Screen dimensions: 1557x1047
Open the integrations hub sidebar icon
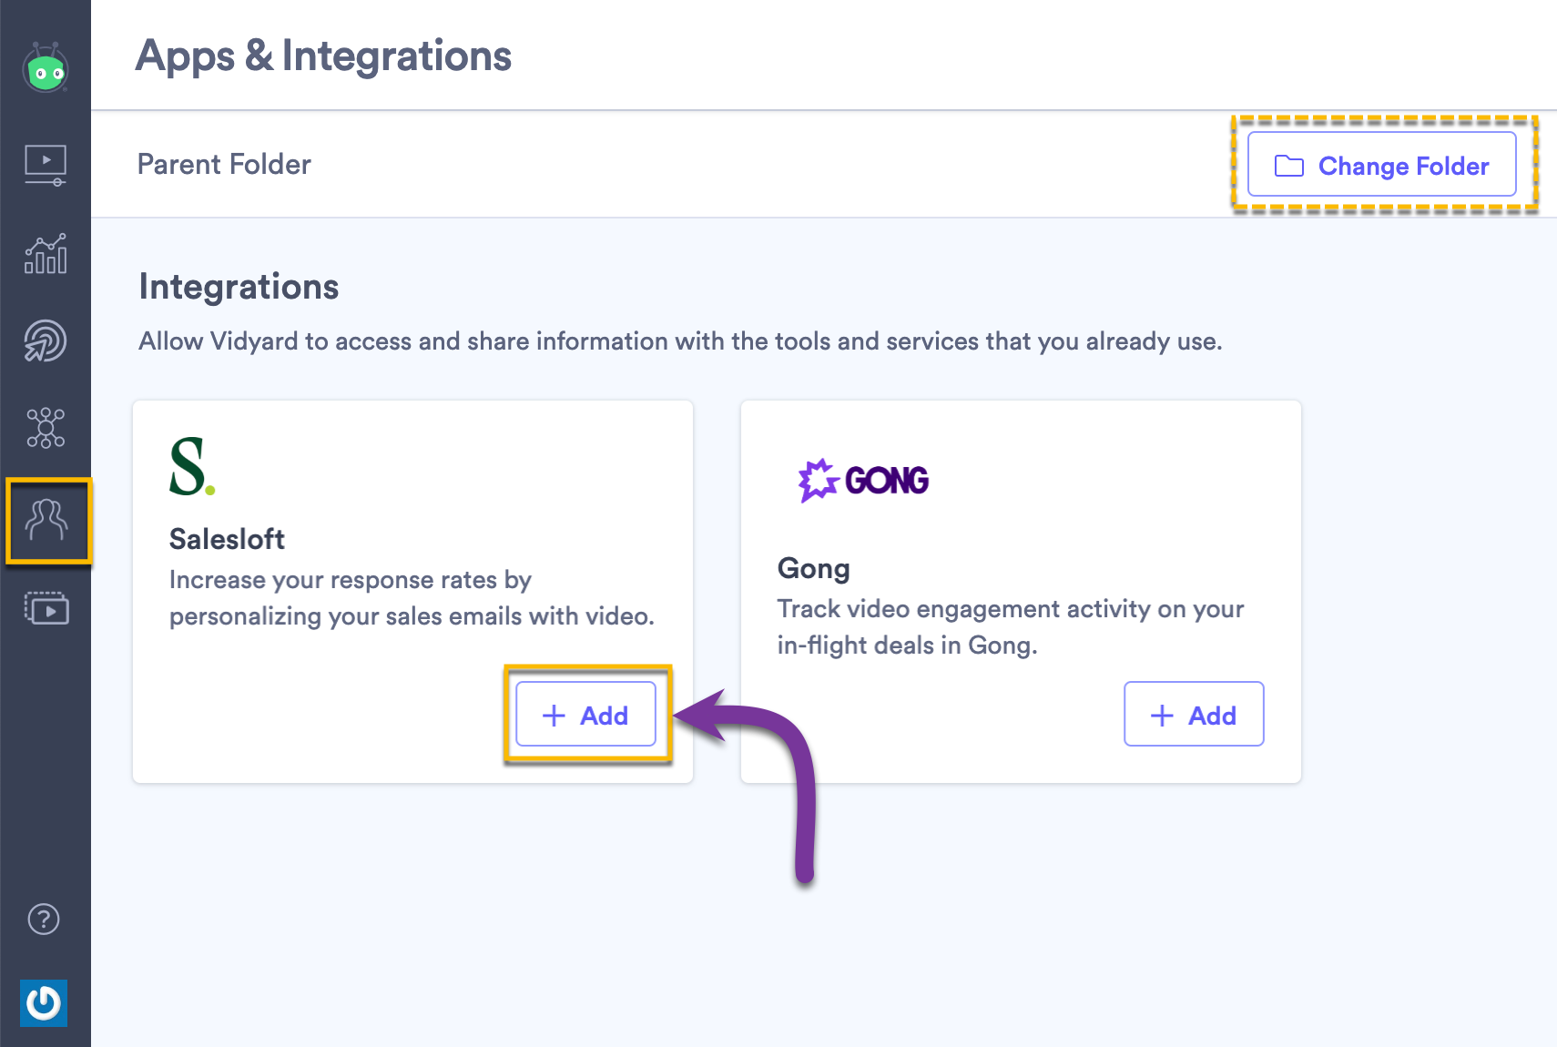click(46, 428)
